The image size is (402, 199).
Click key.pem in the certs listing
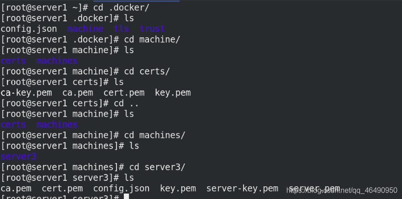coord(173,93)
